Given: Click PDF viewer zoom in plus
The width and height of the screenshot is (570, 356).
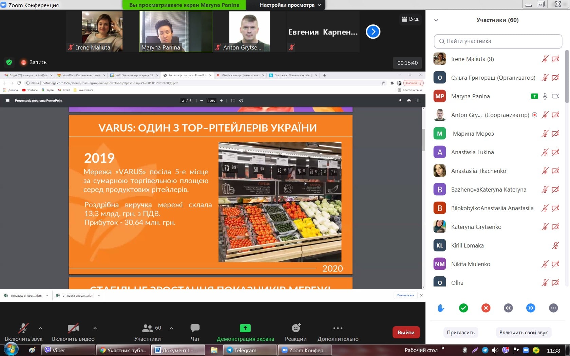Looking at the screenshot, I should point(222,101).
